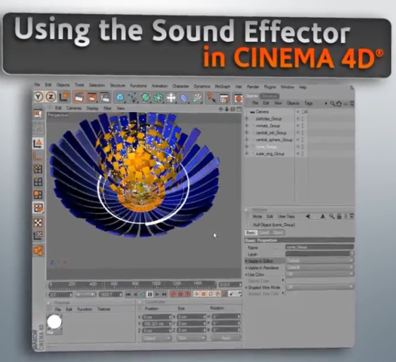396x362 pixels.
Task: Render to Picture Viewer icon
Action: click(x=92, y=97)
